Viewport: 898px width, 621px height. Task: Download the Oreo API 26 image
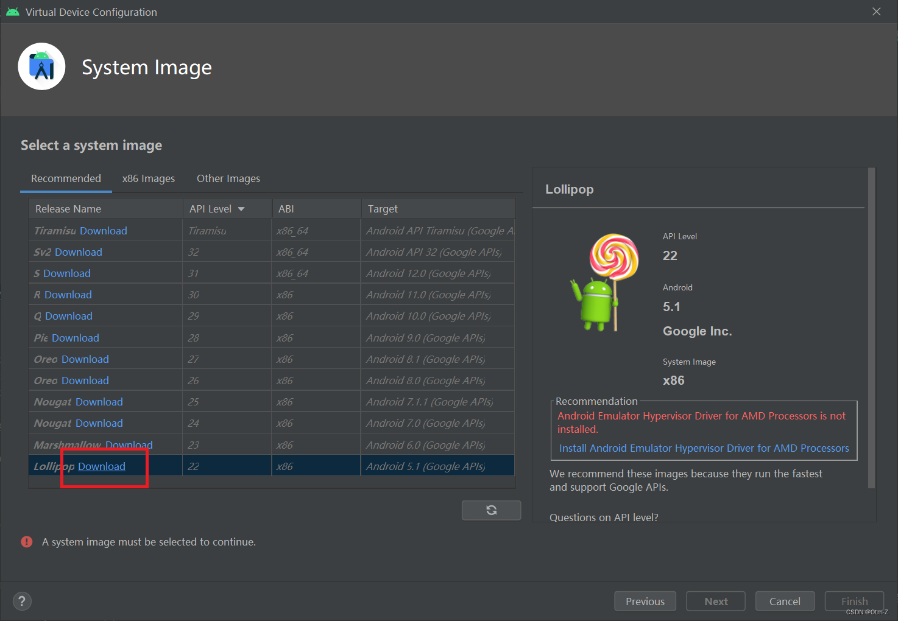tap(85, 381)
